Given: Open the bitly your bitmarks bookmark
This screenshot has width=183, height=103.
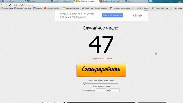Looking at the screenshot, I should (122, 8).
